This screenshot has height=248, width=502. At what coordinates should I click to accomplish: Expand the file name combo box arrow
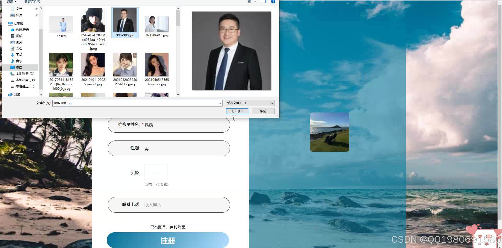pos(220,103)
